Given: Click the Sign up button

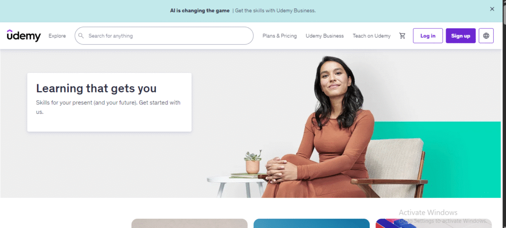Looking at the screenshot, I should [x=461, y=35].
